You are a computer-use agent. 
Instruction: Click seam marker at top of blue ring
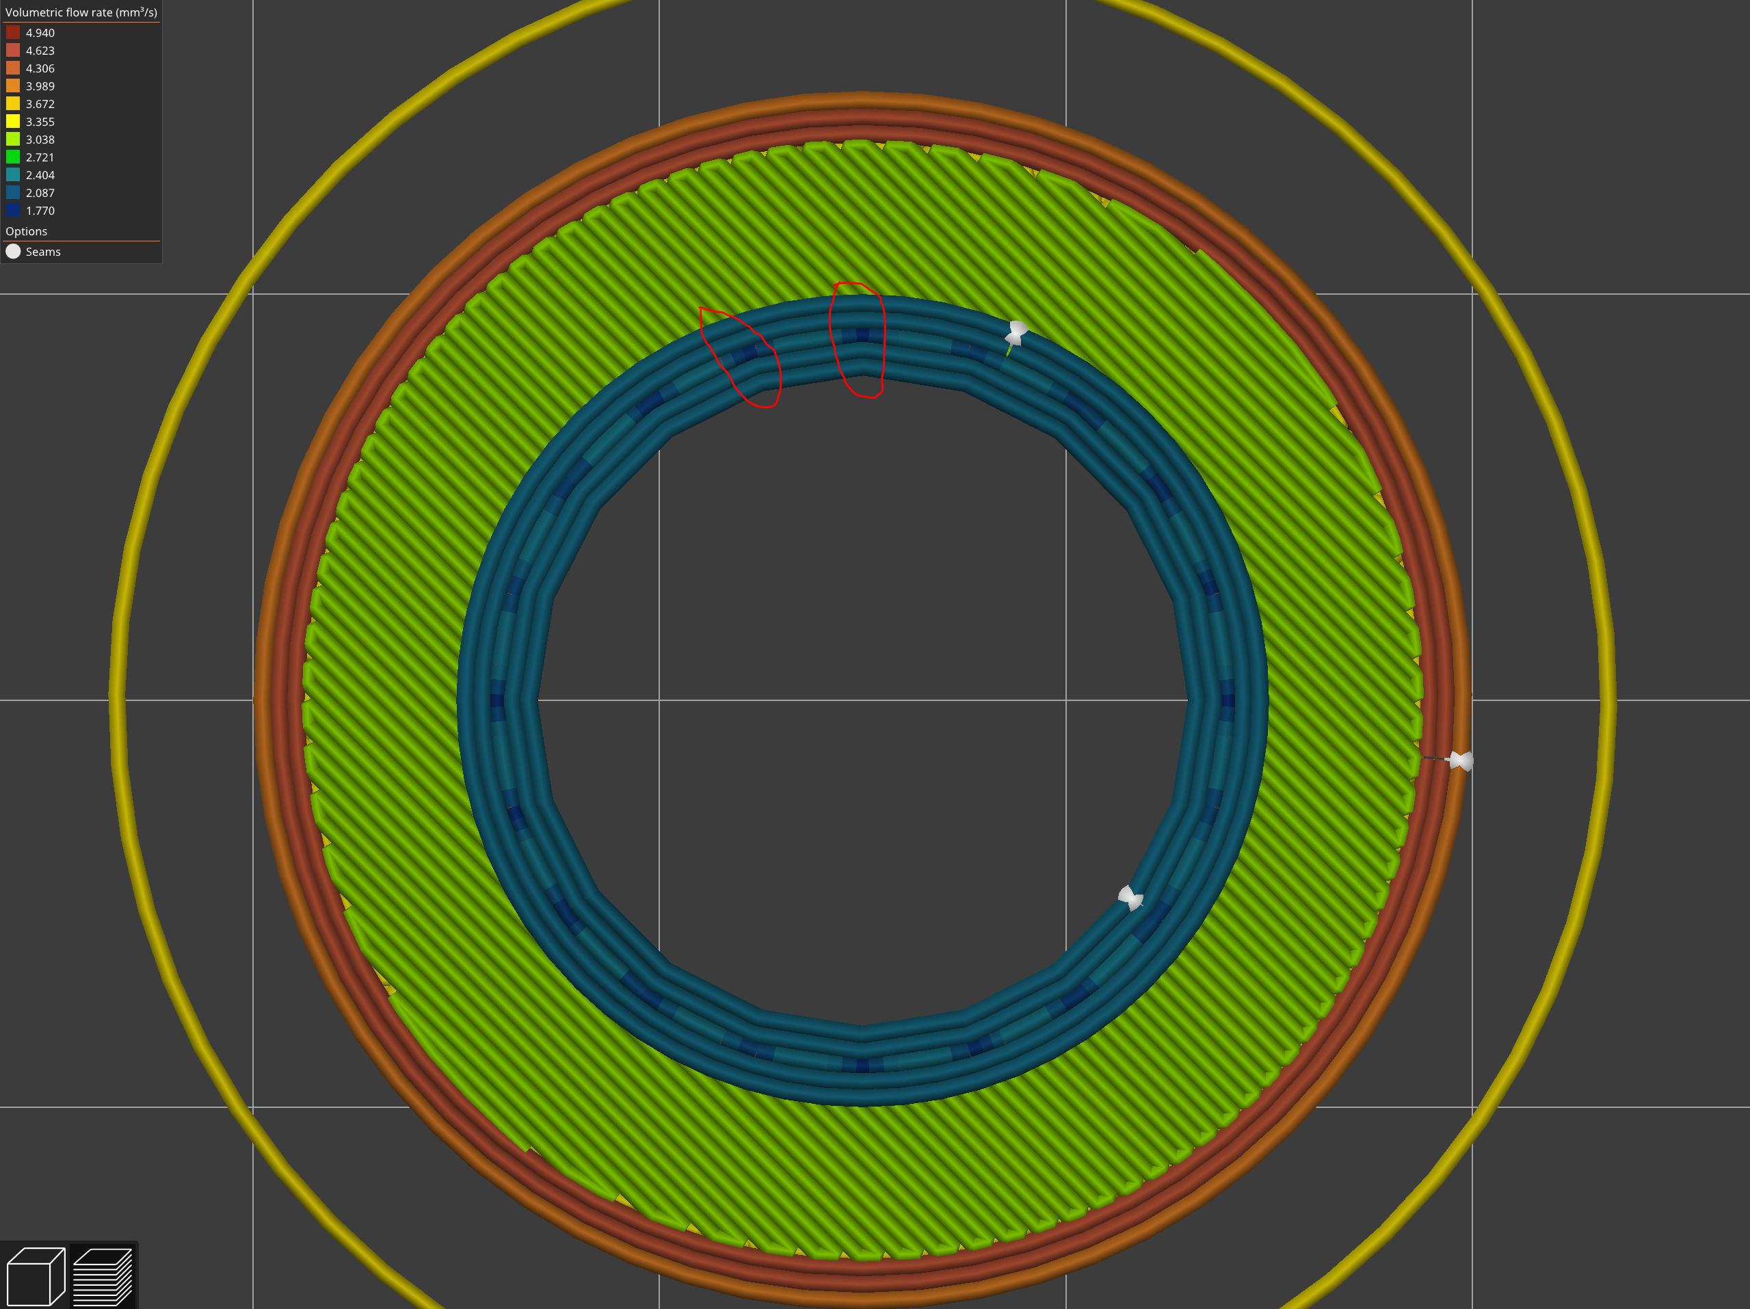tap(1017, 333)
